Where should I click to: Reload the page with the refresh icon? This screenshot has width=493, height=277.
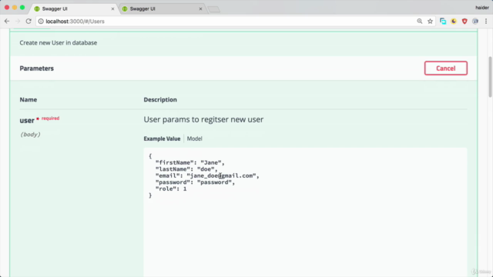tap(29, 22)
